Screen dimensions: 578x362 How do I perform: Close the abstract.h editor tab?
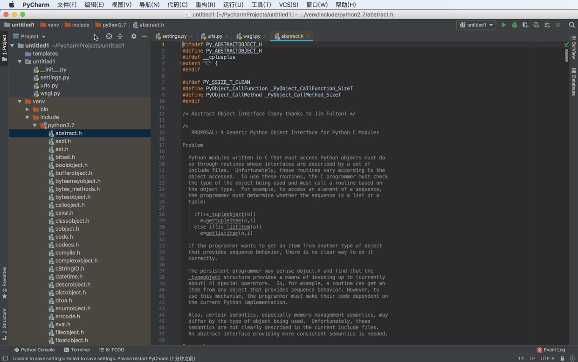[x=308, y=36]
